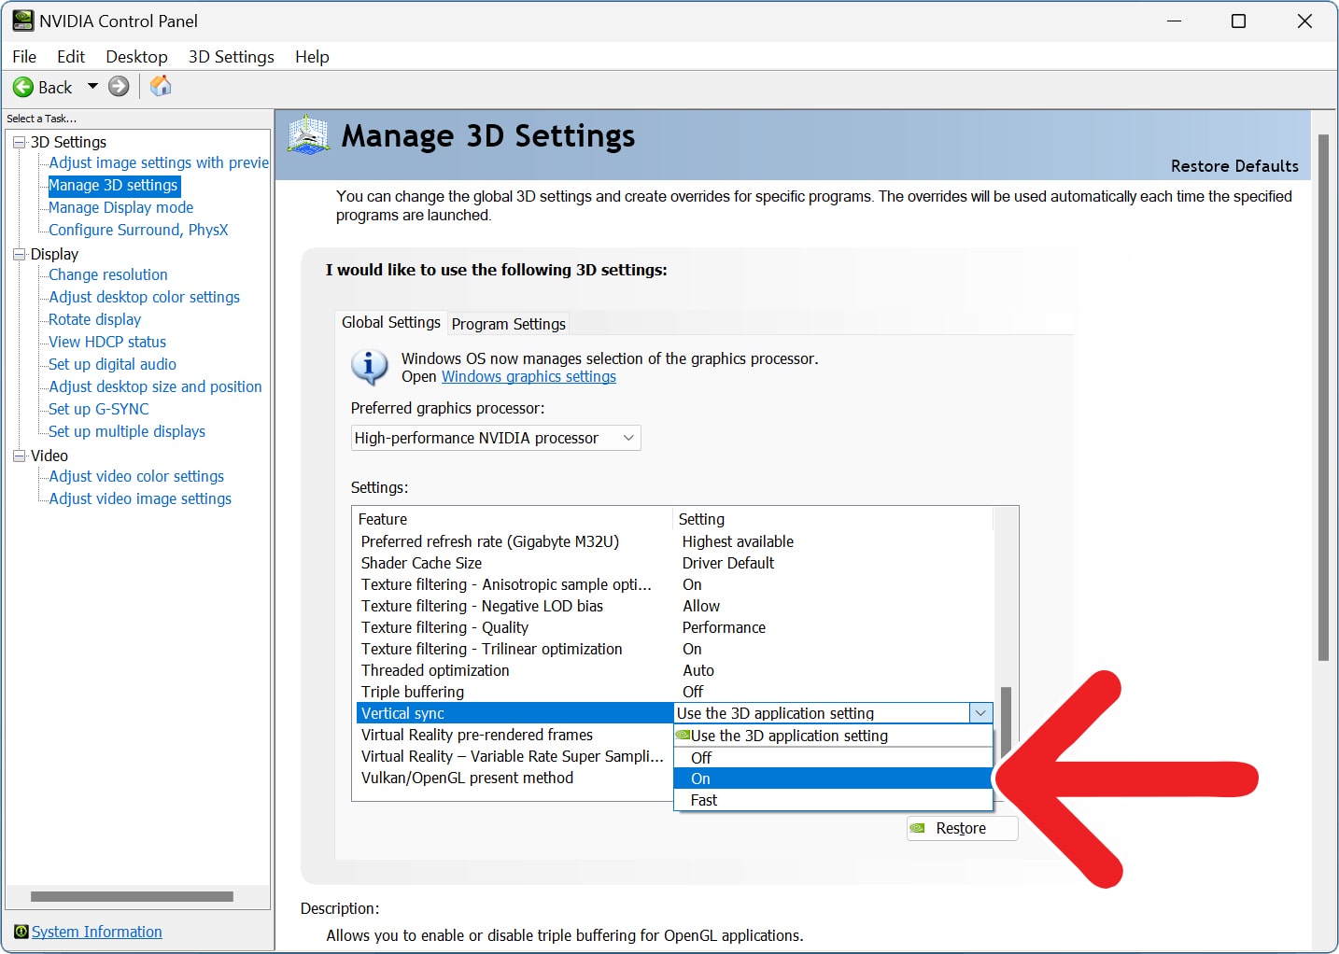Open the File menu
The width and height of the screenshot is (1339, 954).
click(24, 57)
